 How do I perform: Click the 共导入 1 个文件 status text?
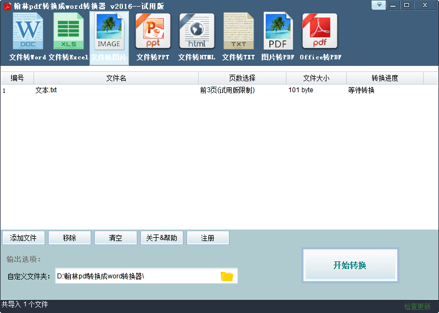pyautogui.click(x=25, y=304)
